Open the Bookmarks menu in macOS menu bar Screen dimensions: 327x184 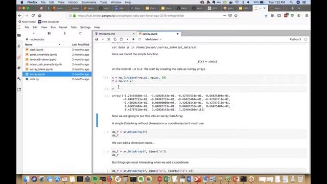click(x=88, y=2)
